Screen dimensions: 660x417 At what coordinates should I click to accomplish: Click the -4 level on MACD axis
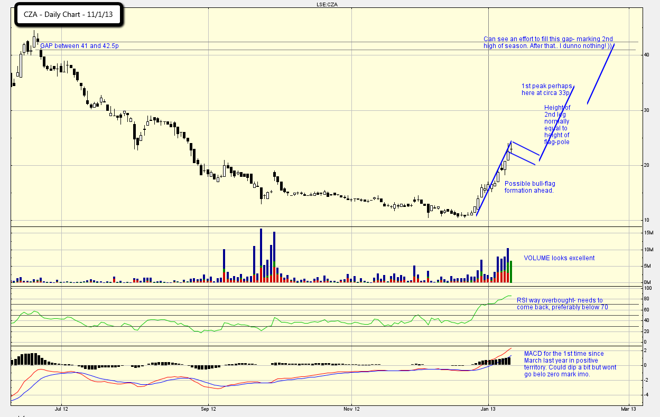pyautogui.click(x=646, y=394)
